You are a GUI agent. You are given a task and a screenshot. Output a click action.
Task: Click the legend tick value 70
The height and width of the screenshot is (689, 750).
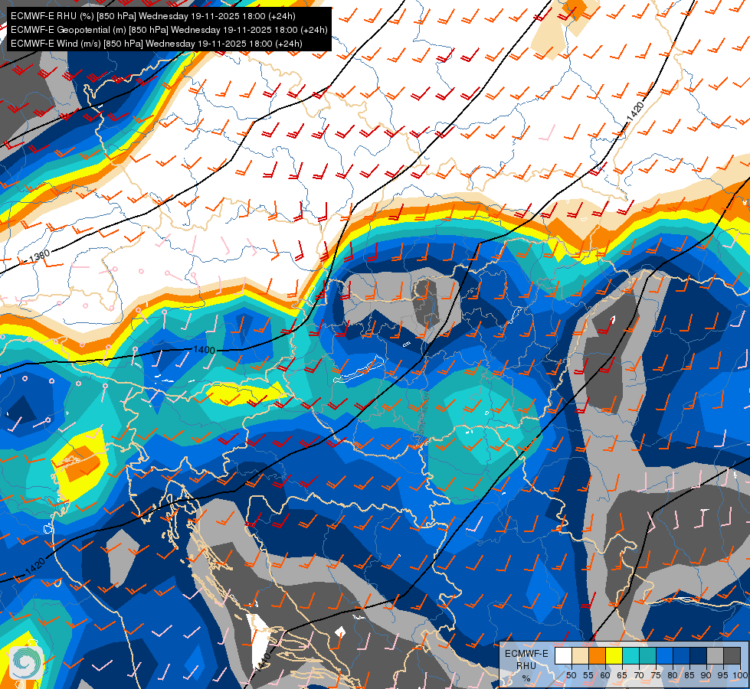click(x=639, y=675)
